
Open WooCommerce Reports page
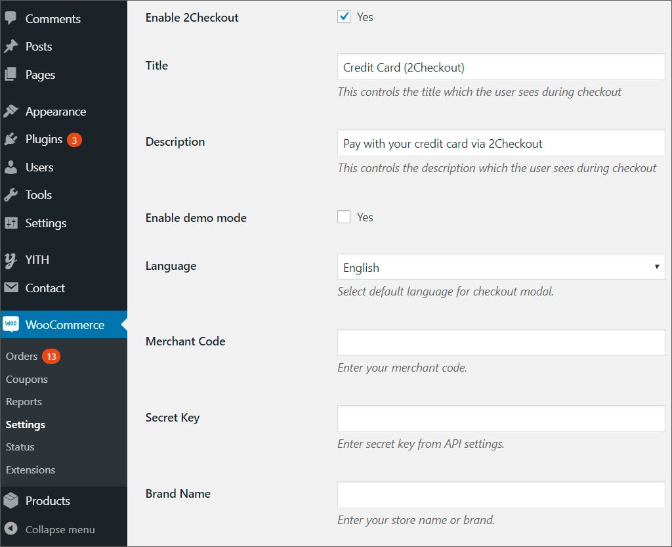(24, 402)
